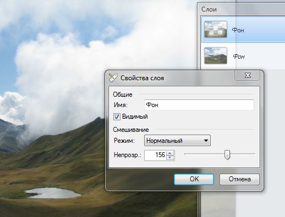Click the opacity slider handle
This screenshot has width=285, height=217.
227,154
